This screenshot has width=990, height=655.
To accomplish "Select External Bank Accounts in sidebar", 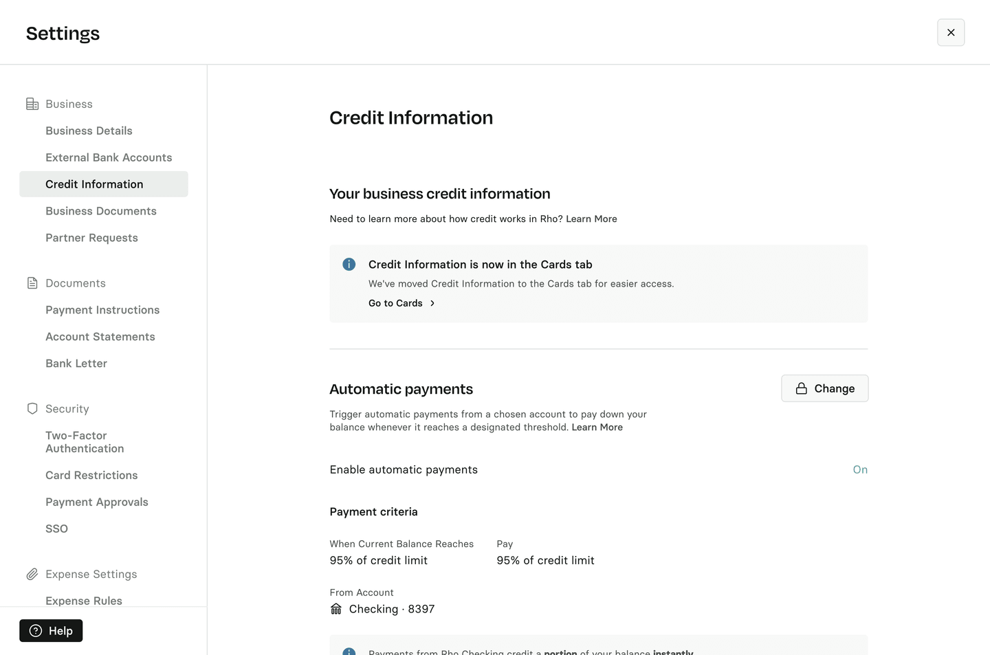I will [109, 157].
